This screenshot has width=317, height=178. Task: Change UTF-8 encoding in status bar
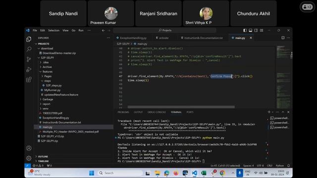click(x=260, y=166)
